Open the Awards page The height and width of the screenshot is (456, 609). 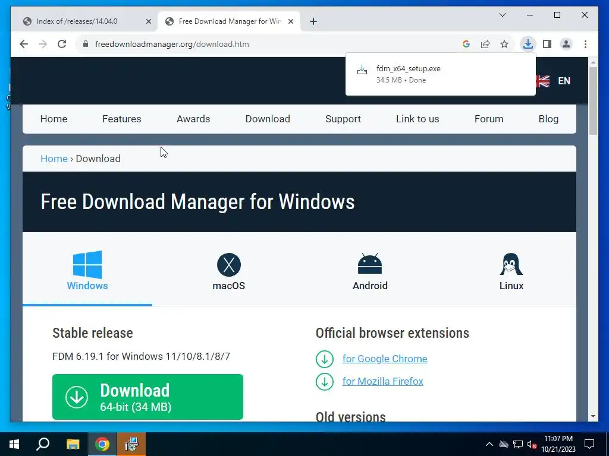point(193,119)
